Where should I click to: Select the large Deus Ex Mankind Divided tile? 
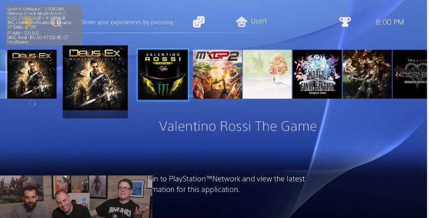[x=95, y=78]
